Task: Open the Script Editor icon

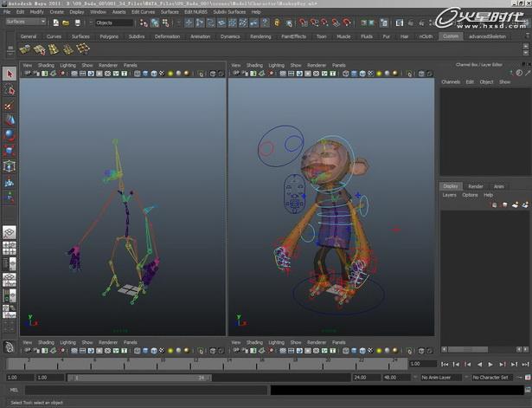Action: [528, 390]
